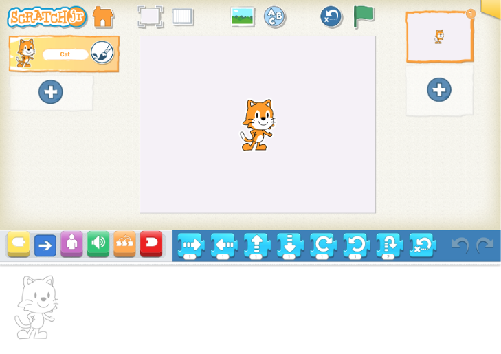Toggle the stage grid

point(183,16)
